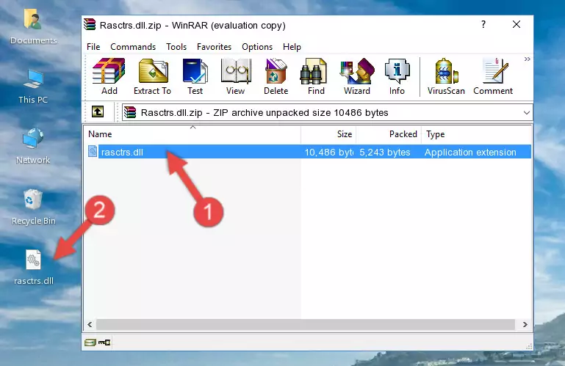Sort files by Packed column
Image resolution: width=565 pixels, height=366 pixels.
tap(389, 134)
